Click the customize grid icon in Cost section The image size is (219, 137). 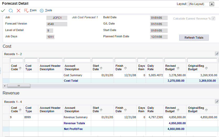tap(217, 54)
